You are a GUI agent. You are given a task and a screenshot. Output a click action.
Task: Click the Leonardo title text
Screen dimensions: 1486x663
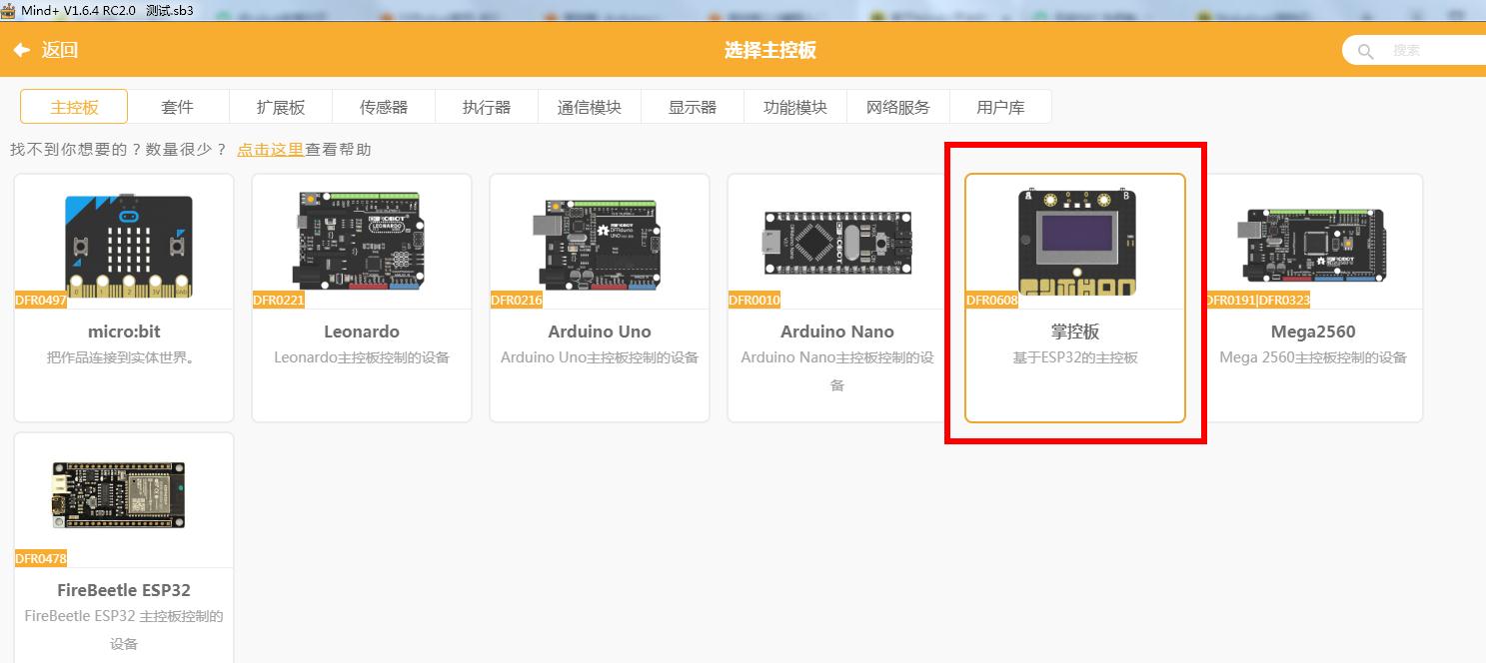pos(362,331)
